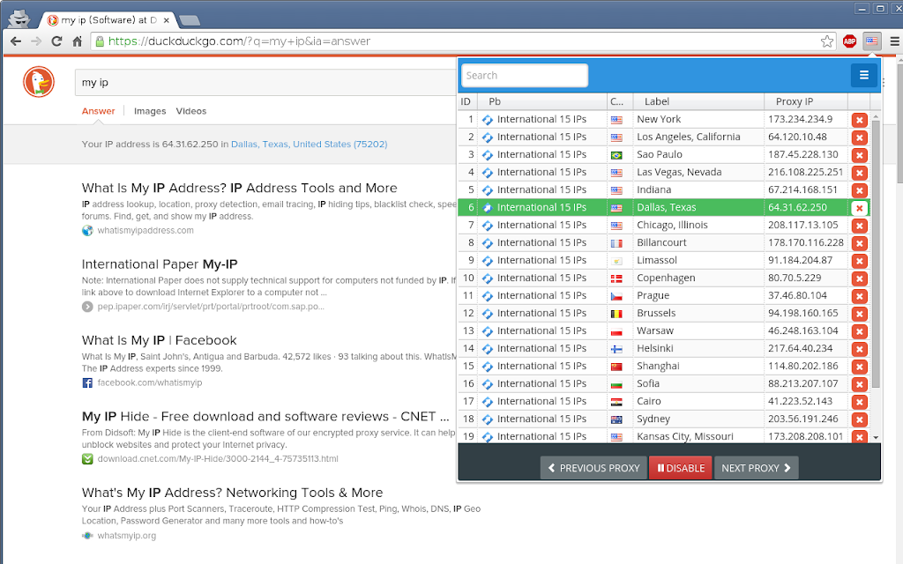Open the Dallas, Texas location link
Image resolution: width=903 pixels, height=564 pixels.
(x=310, y=144)
